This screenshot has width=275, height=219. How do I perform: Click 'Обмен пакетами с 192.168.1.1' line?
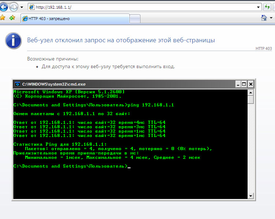72,114
